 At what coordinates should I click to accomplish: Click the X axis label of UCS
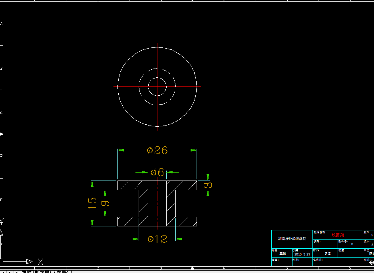pos(40,262)
